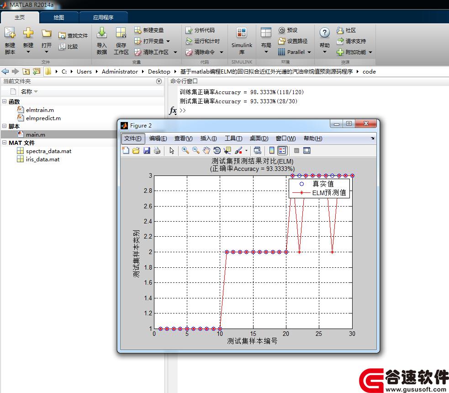This screenshot has height=393, width=449.
Task: Go back with the blue left arrow
Action: [5, 71]
